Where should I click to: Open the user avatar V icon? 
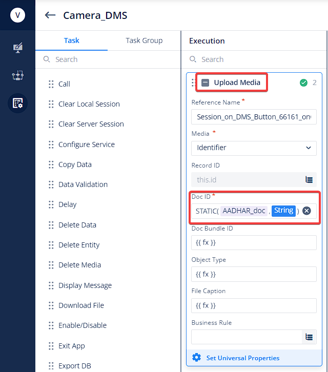point(17,15)
